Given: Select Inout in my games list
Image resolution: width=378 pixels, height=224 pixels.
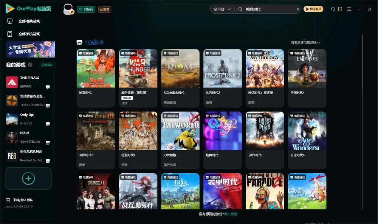Looking at the screenshot, I should click(x=28, y=137).
